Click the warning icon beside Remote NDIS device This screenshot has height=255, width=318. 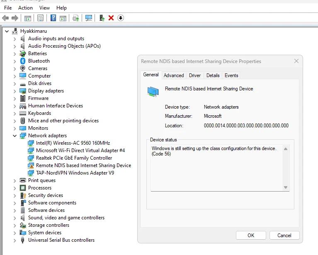[x=31, y=165]
